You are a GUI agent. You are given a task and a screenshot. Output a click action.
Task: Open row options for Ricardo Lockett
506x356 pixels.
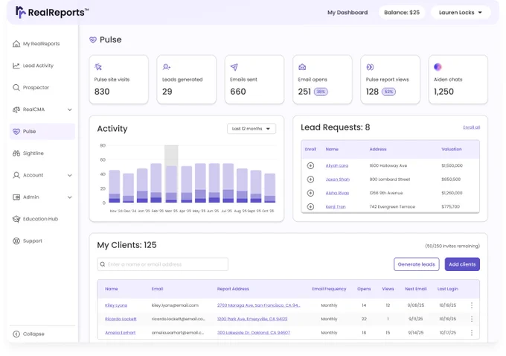point(472,320)
